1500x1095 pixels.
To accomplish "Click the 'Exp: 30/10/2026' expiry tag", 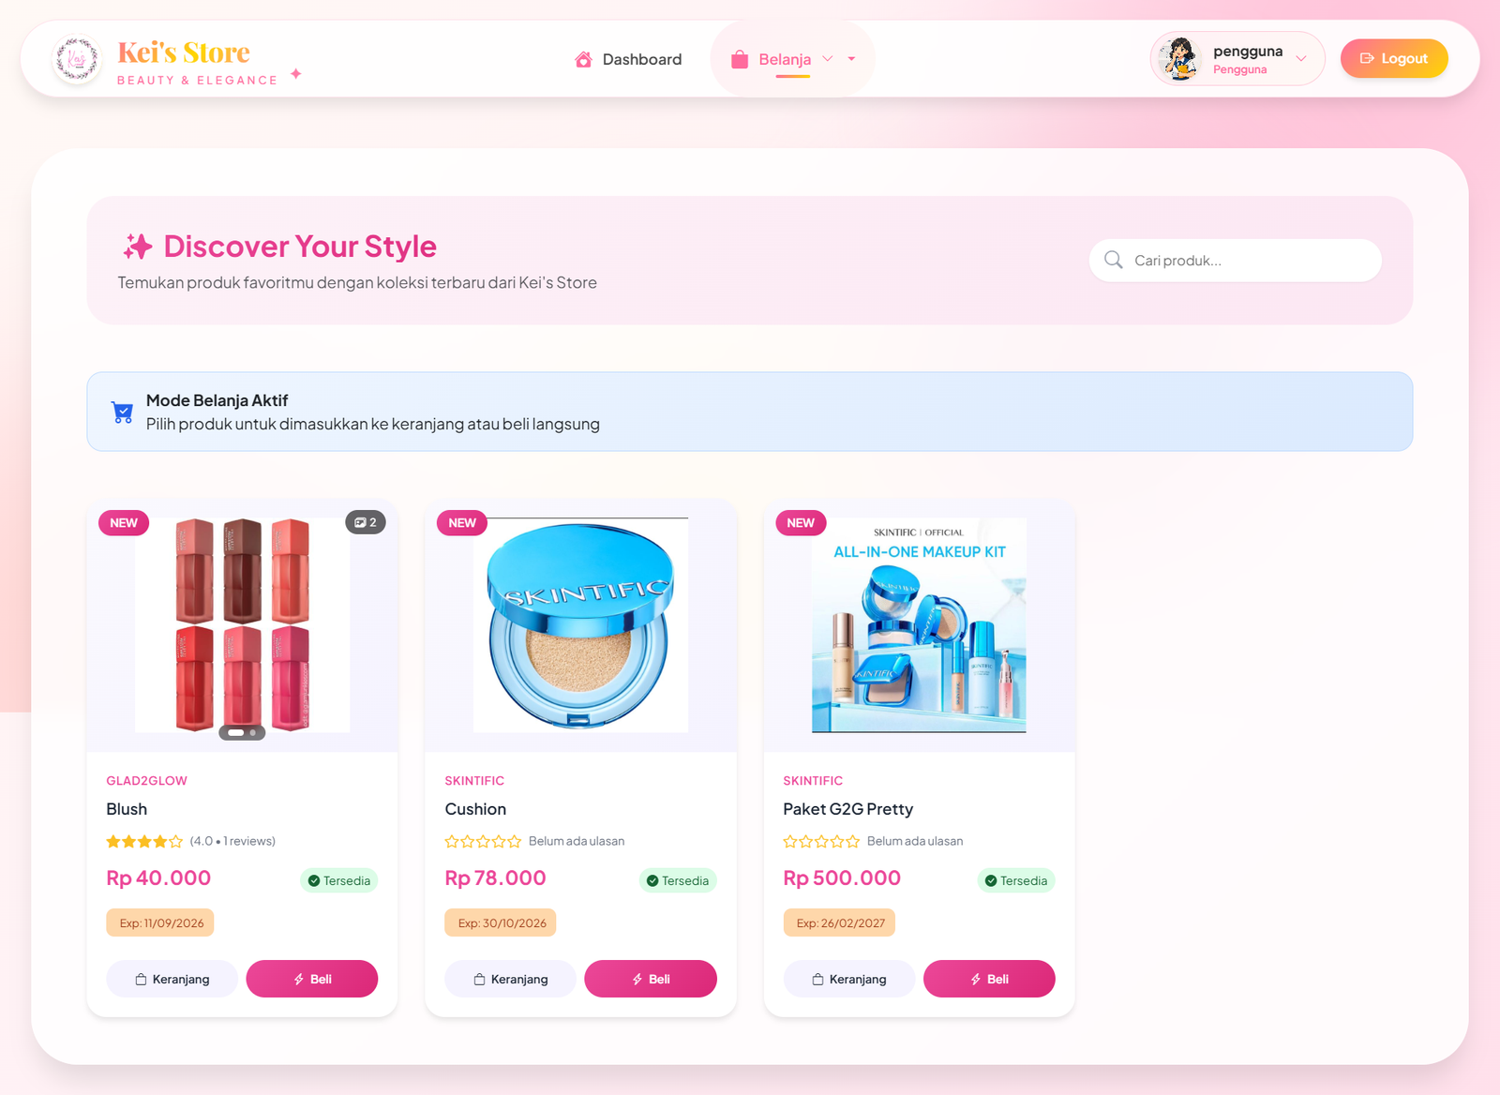I will click(x=501, y=922).
